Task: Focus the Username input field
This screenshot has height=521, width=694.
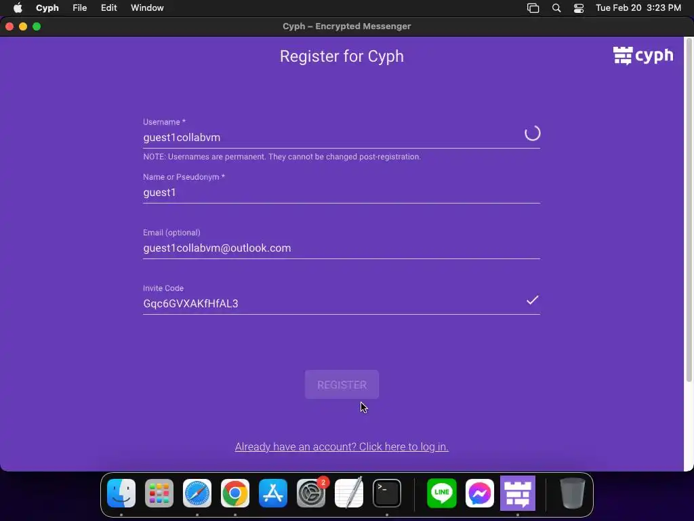Action: (342, 137)
